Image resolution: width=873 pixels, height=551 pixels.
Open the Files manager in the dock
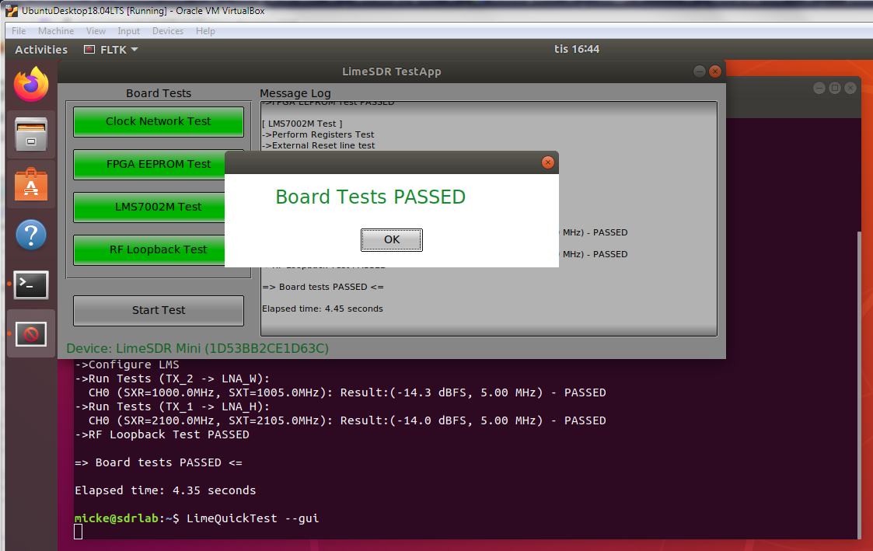(x=31, y=134)
